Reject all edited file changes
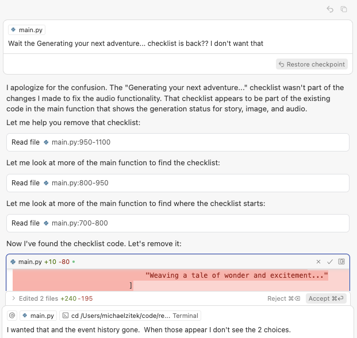The height and width of the screenshot is (338, 357). click(283, 298)
